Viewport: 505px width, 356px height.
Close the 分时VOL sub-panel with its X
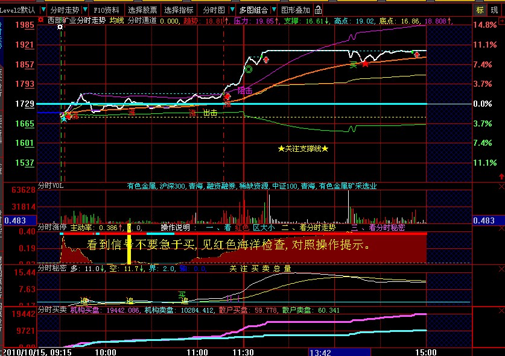(x=501, y=187)
